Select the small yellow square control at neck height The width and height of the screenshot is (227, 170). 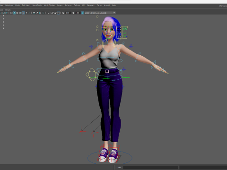click(x=97, y=40)
